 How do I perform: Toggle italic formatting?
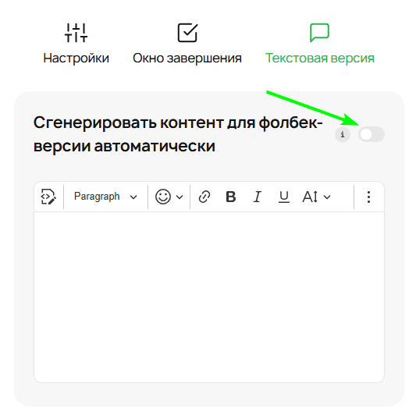pyautogui.click(x=258, y=197)
